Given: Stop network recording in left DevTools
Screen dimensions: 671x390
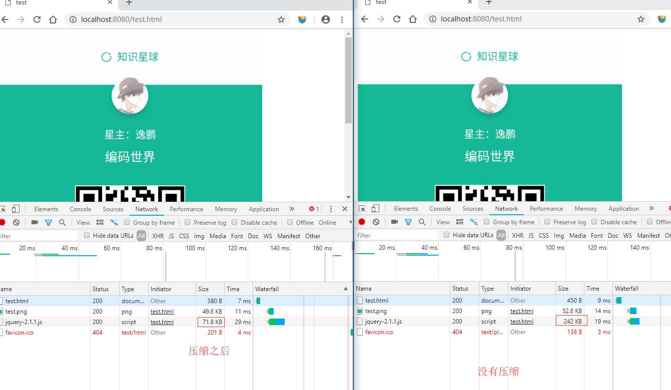Looking at the screenshot, I should click(x=3, y=222).
